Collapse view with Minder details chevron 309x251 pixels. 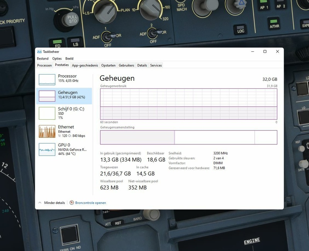pyautogui.click(x=40, y=203)
